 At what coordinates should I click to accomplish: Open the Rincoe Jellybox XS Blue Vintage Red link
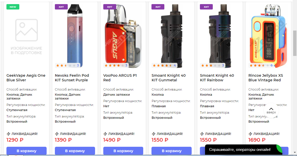[266, 78]
